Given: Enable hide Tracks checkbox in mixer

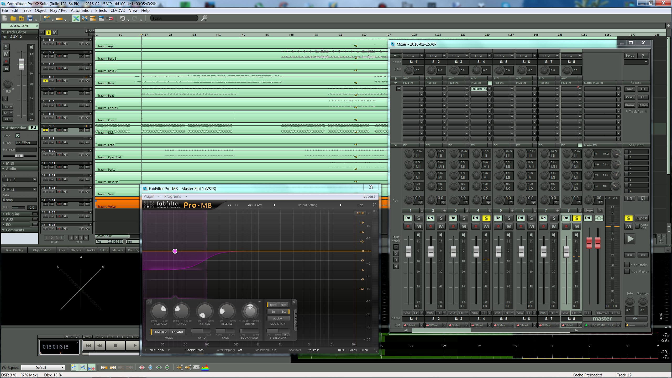Looking at the screenshot, I should pyautogui.click(x=627, y=265).
